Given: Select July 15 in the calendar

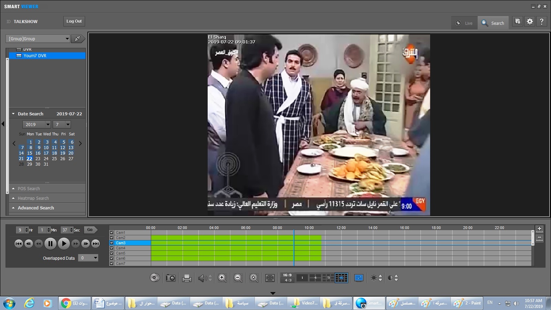Looking at the screenshot, I should pyautogui.click(x=30, y=153).
